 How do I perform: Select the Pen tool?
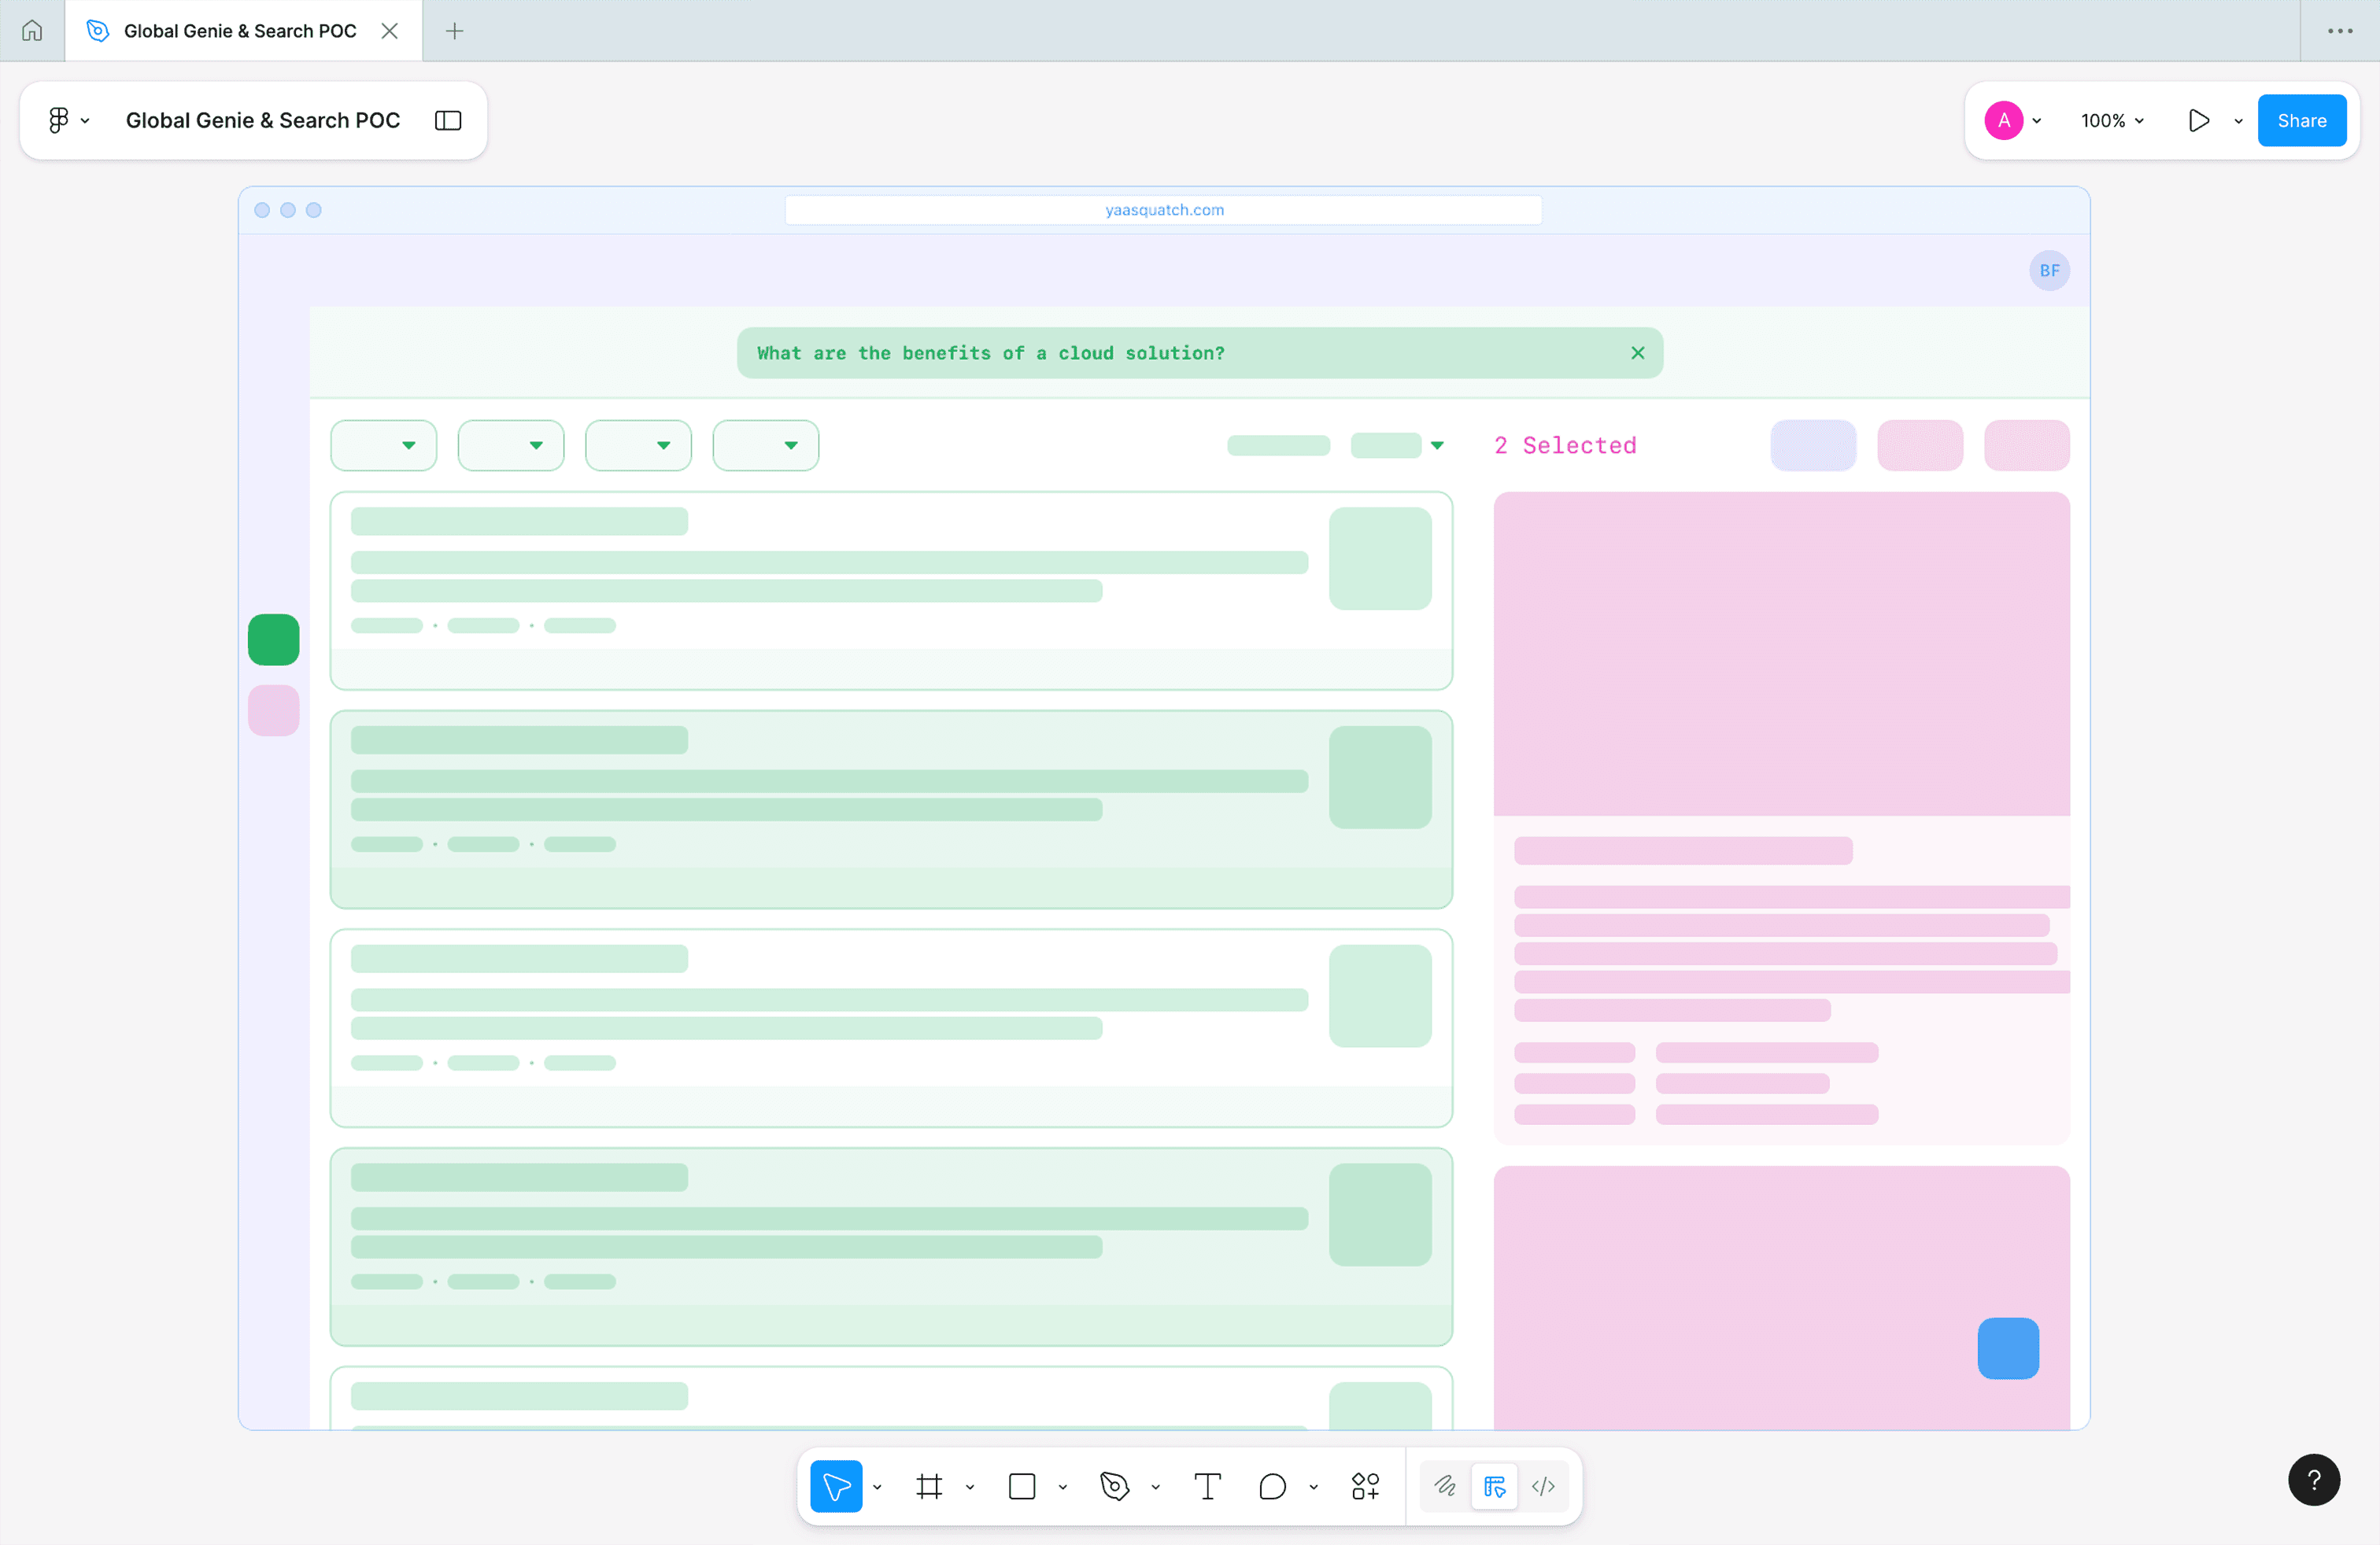(x=1114, y=1486)
